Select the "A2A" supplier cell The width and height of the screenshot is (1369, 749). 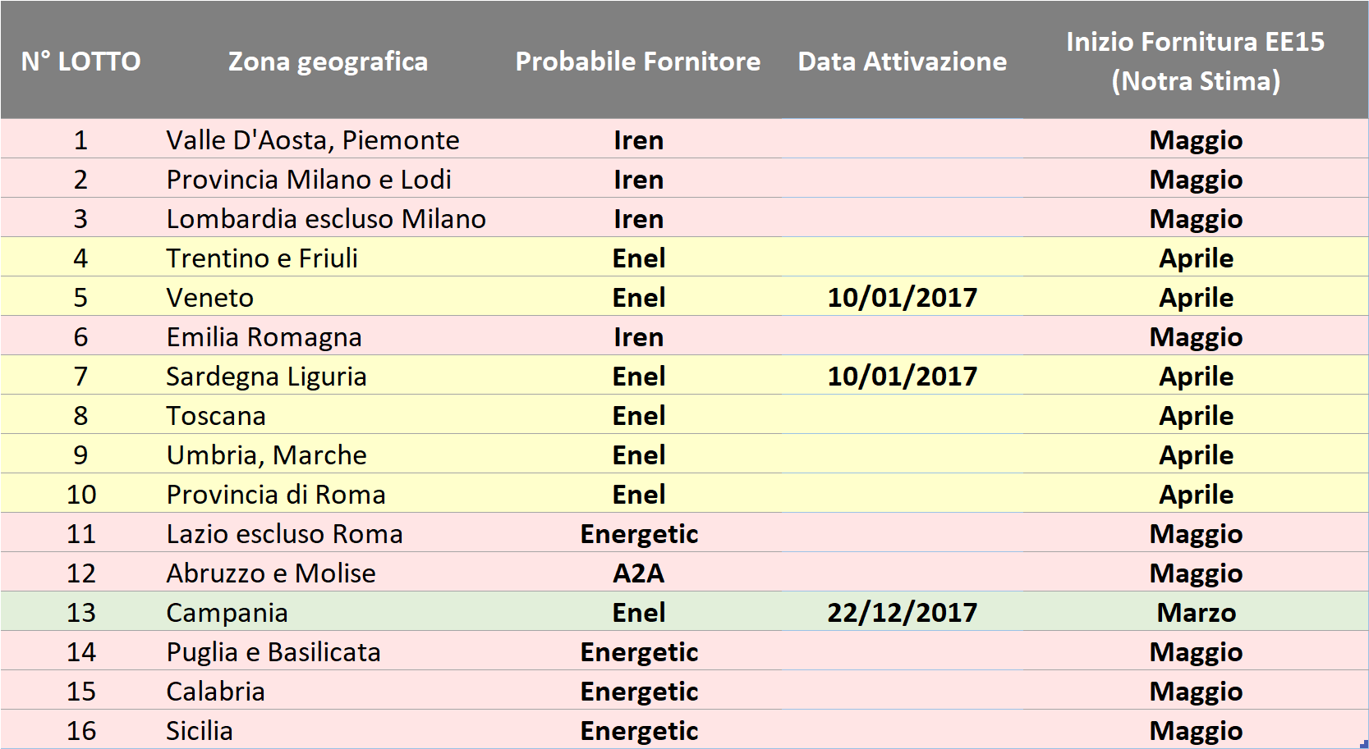click(x=638, y=573)
